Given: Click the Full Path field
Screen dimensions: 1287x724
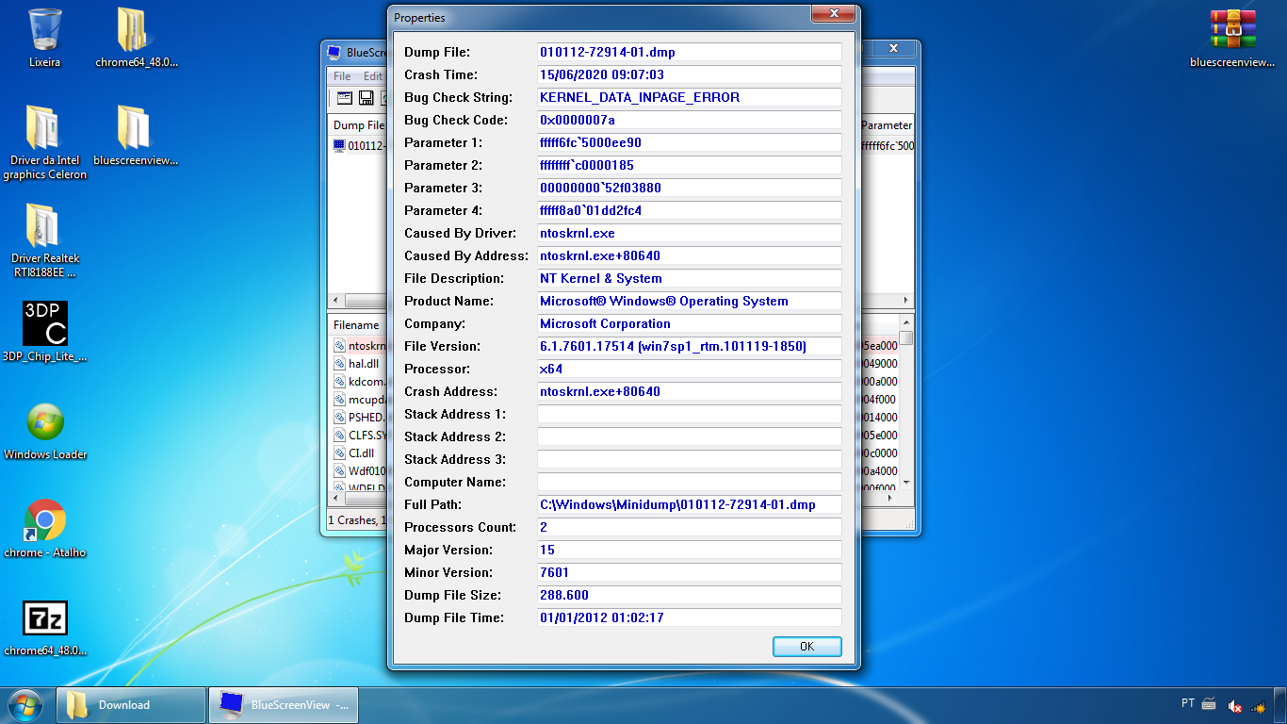Looking at the screenshot, I should pyautogui.click(x=690, y=504).
